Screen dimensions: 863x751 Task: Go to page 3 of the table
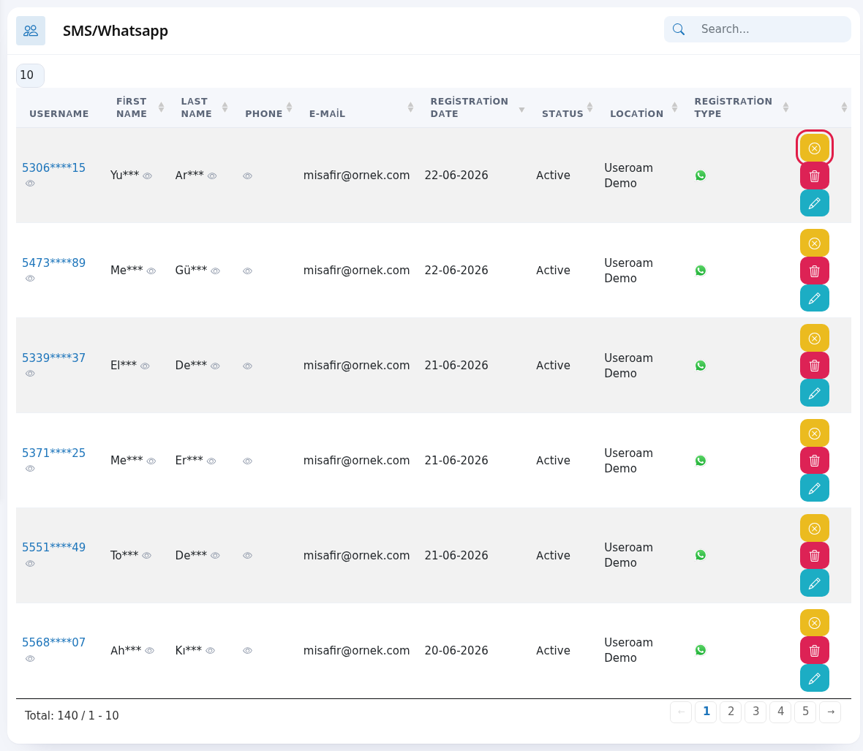755,712
